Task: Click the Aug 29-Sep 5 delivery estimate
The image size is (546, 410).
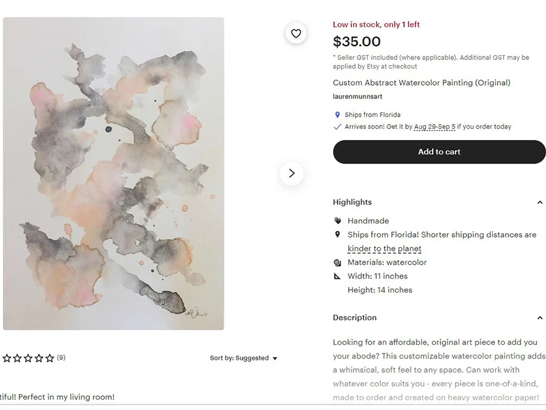Action: pos(434,127)
